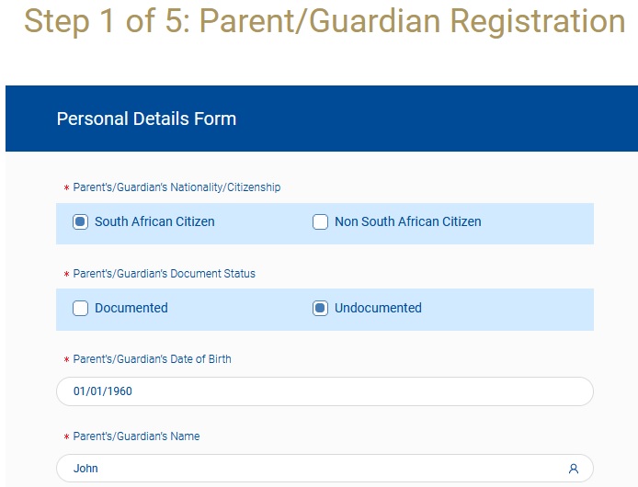Click the "Non South African Citizen" label text

click(x=407, y=221)
